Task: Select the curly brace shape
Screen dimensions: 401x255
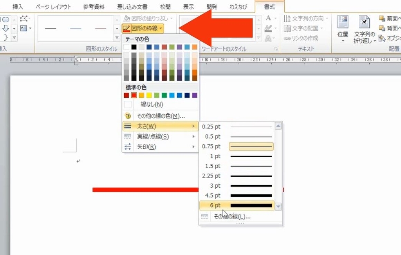Action: (5, 37)
